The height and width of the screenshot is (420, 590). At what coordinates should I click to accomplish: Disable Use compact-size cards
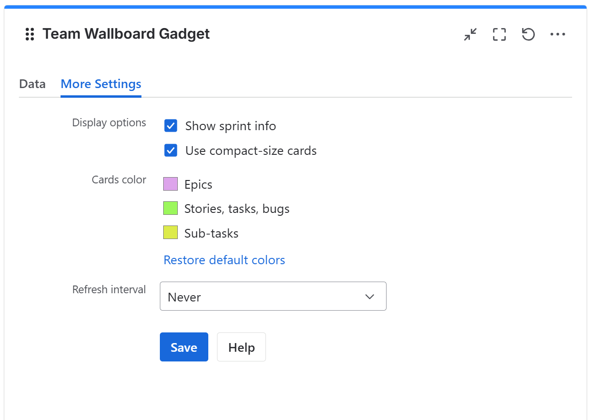coord(171,150)
